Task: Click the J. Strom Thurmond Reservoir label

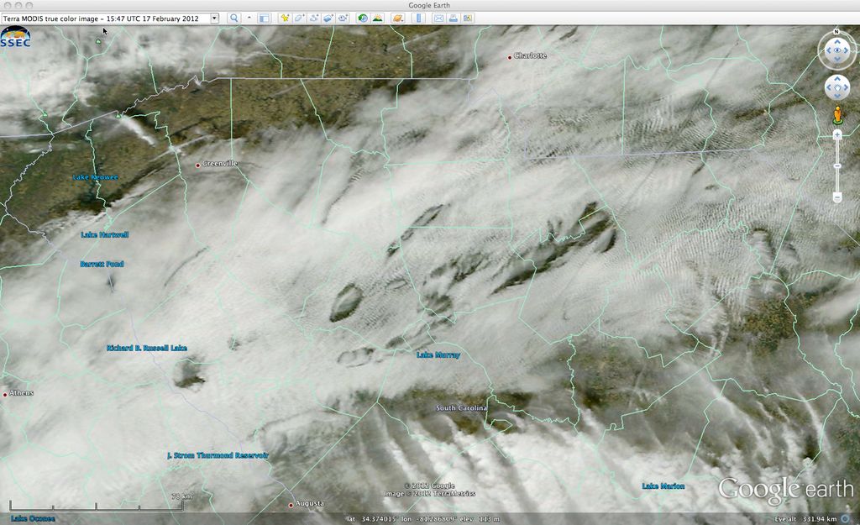Action: tap(218, 455)
